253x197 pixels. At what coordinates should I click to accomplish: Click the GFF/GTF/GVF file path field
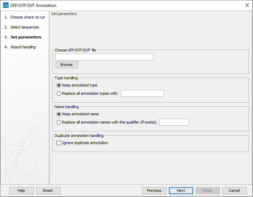104,57
